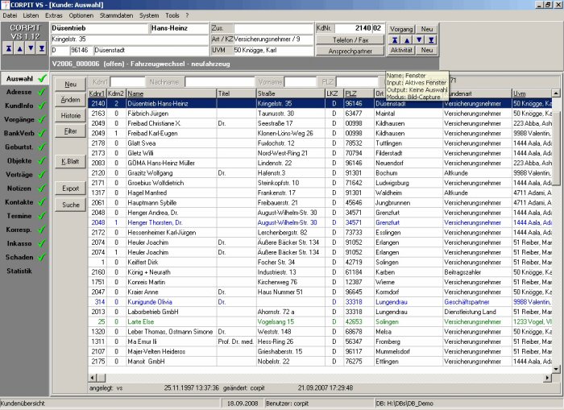Switch to the Vorgänge section

pyautogui.click(x=24, y=119)
